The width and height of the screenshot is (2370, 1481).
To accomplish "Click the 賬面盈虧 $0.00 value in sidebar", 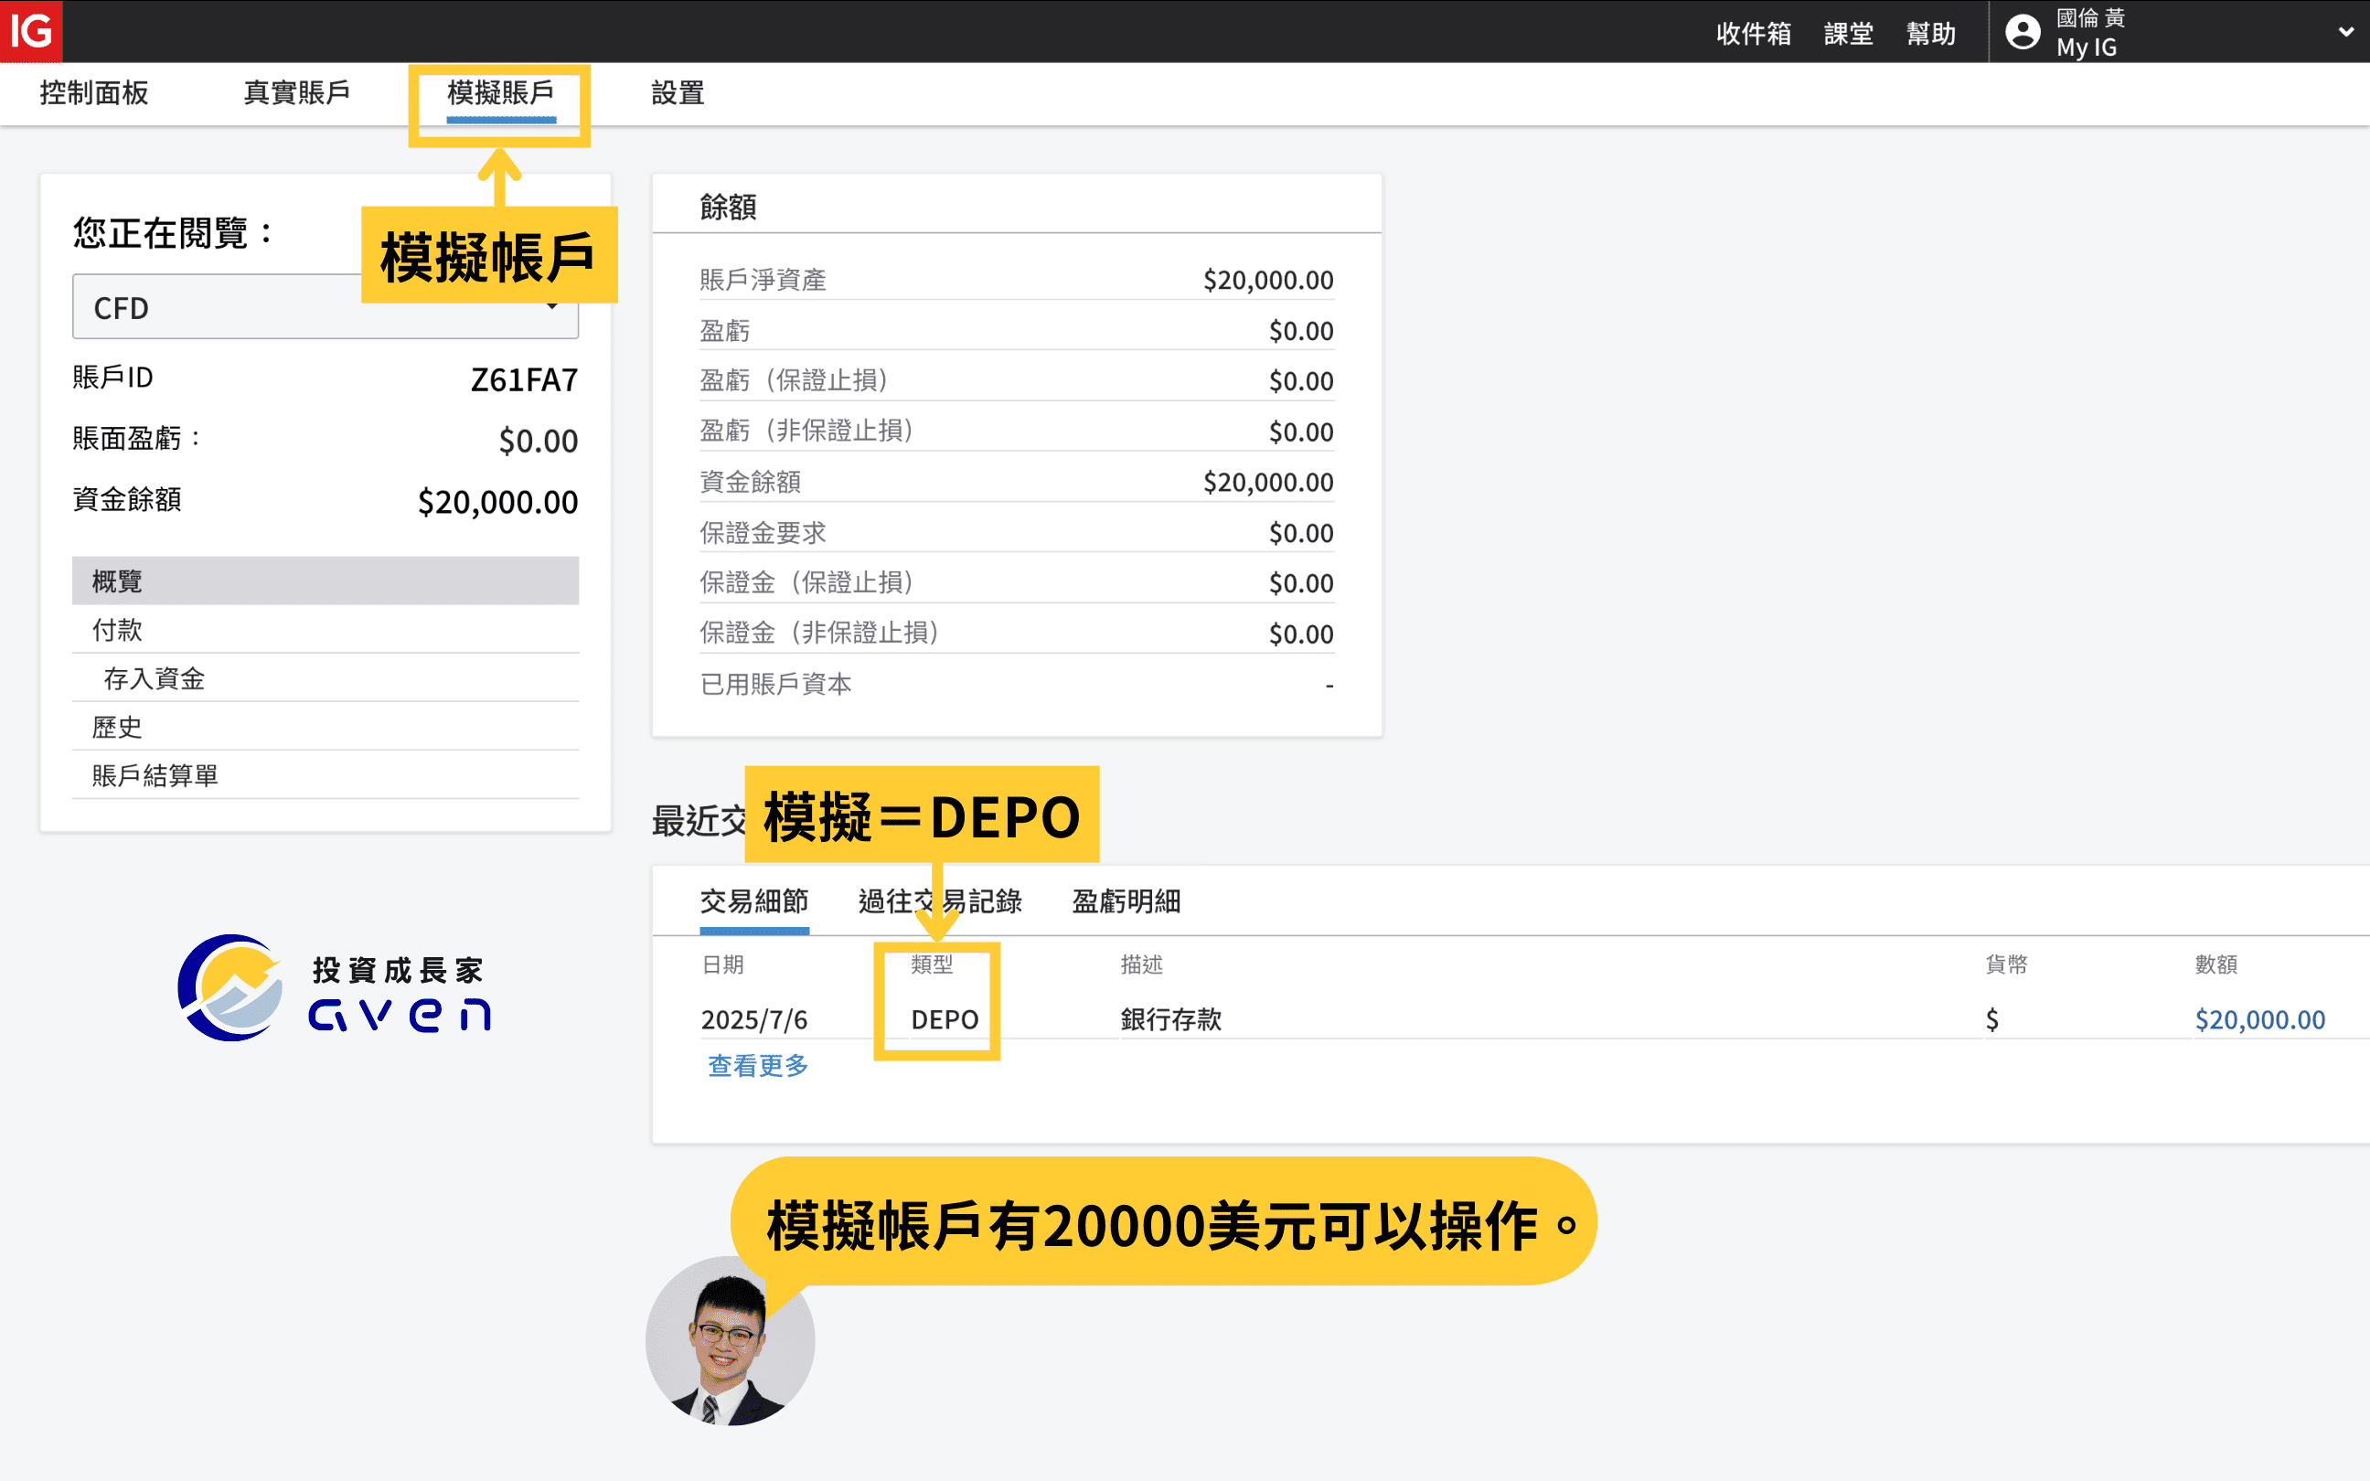I will click(538, 441).
